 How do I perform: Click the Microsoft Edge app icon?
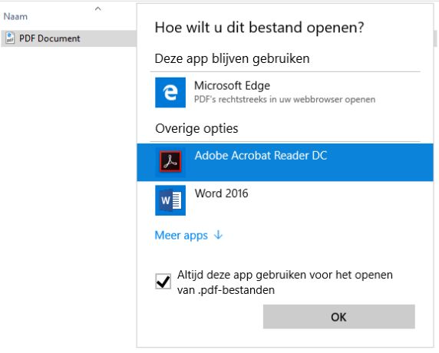[x=170, y=92]
